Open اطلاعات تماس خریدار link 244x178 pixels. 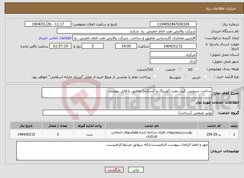click(55, 38)
